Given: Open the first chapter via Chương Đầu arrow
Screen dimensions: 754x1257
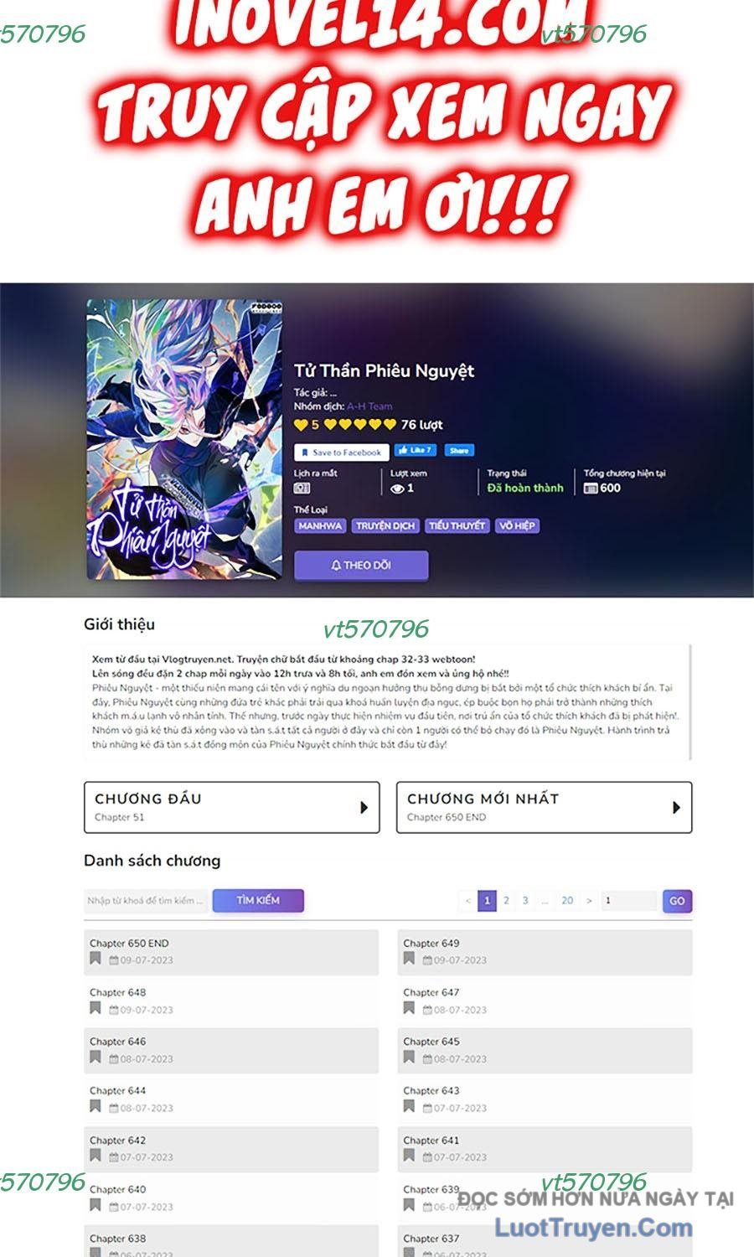Looking at the screenshot, I should (364, 807).
